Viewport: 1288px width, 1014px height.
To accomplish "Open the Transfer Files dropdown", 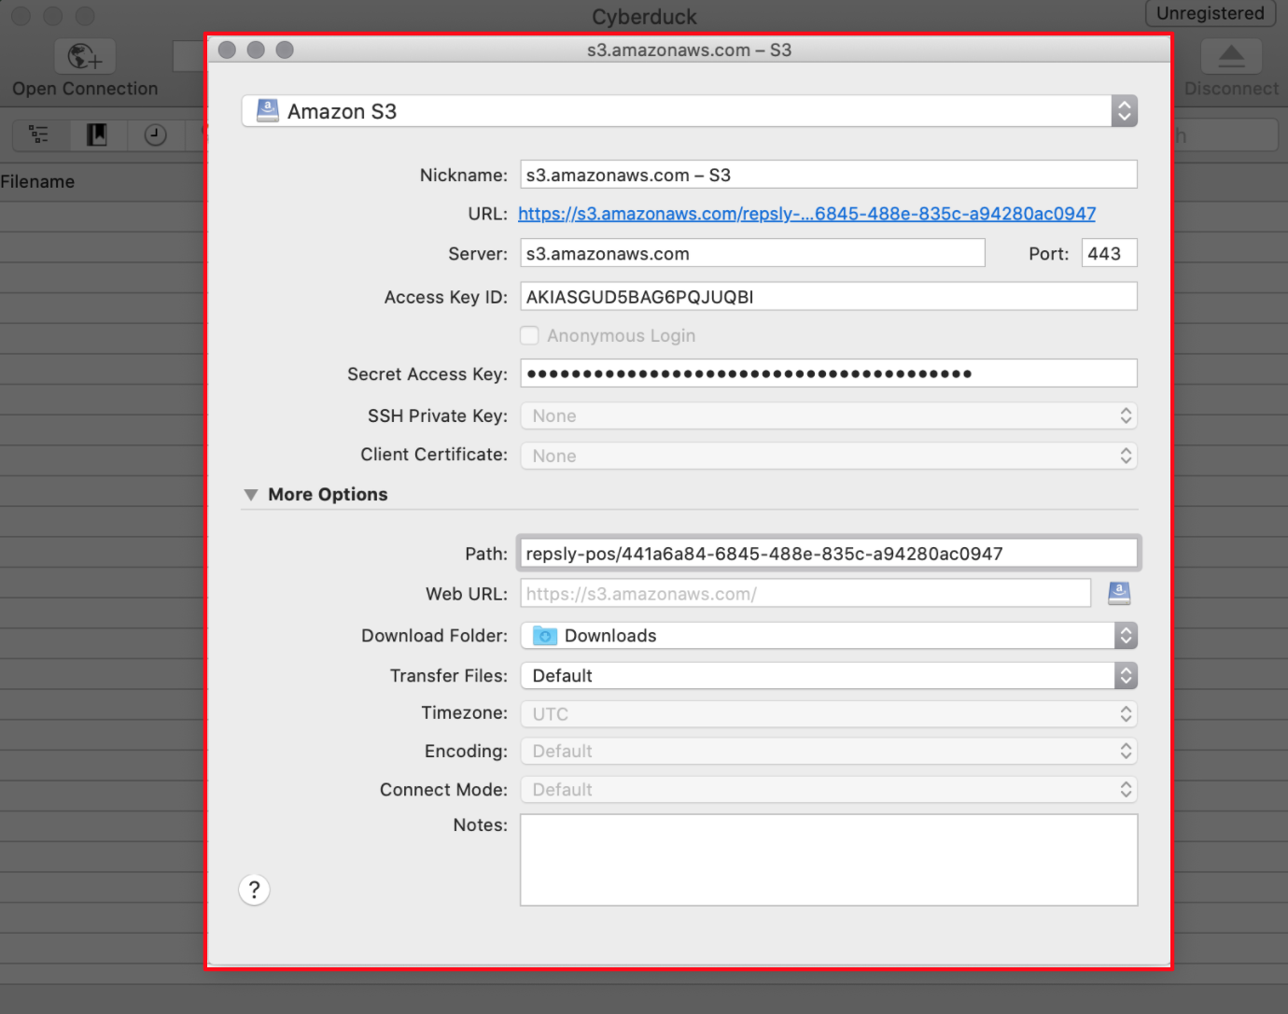I will pyautogui.click(x=829, y=676).
